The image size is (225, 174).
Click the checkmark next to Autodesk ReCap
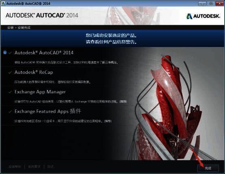pyautogui.click(x=10, y=73)
